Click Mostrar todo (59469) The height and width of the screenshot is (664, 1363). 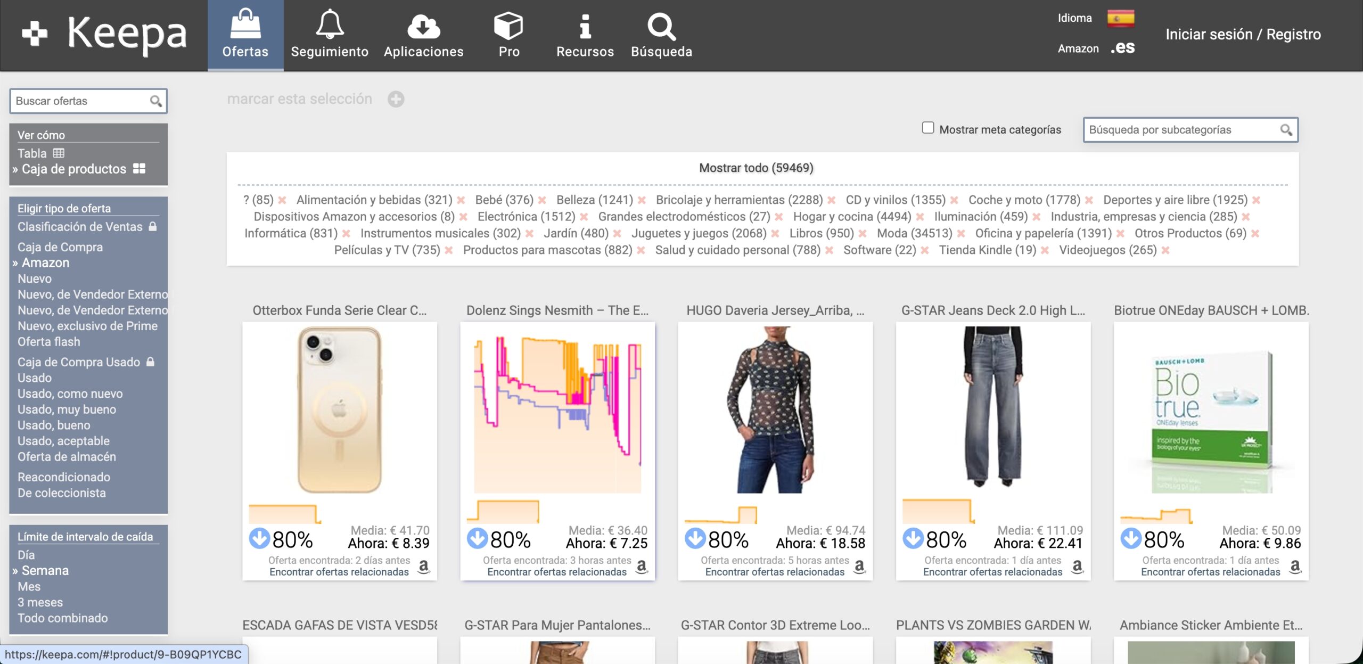756,168
